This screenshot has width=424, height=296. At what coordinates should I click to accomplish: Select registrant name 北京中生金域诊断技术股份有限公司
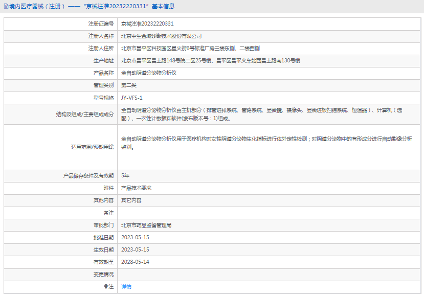point(162,36)
